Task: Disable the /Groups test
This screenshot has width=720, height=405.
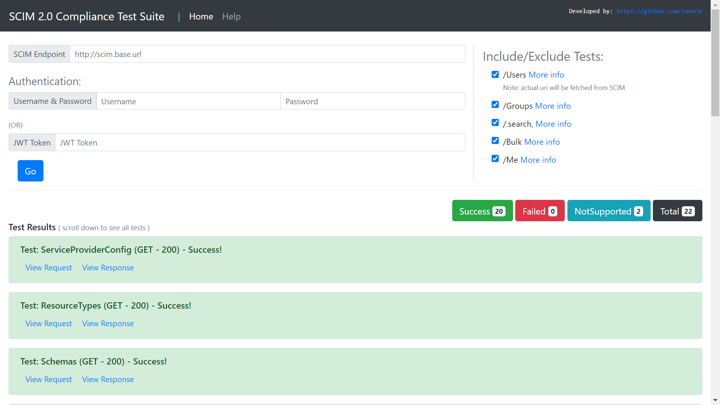Action: click(495, 104)
